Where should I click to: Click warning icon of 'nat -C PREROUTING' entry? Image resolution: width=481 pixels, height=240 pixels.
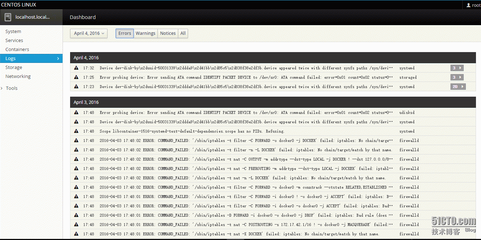pos(76,169)
